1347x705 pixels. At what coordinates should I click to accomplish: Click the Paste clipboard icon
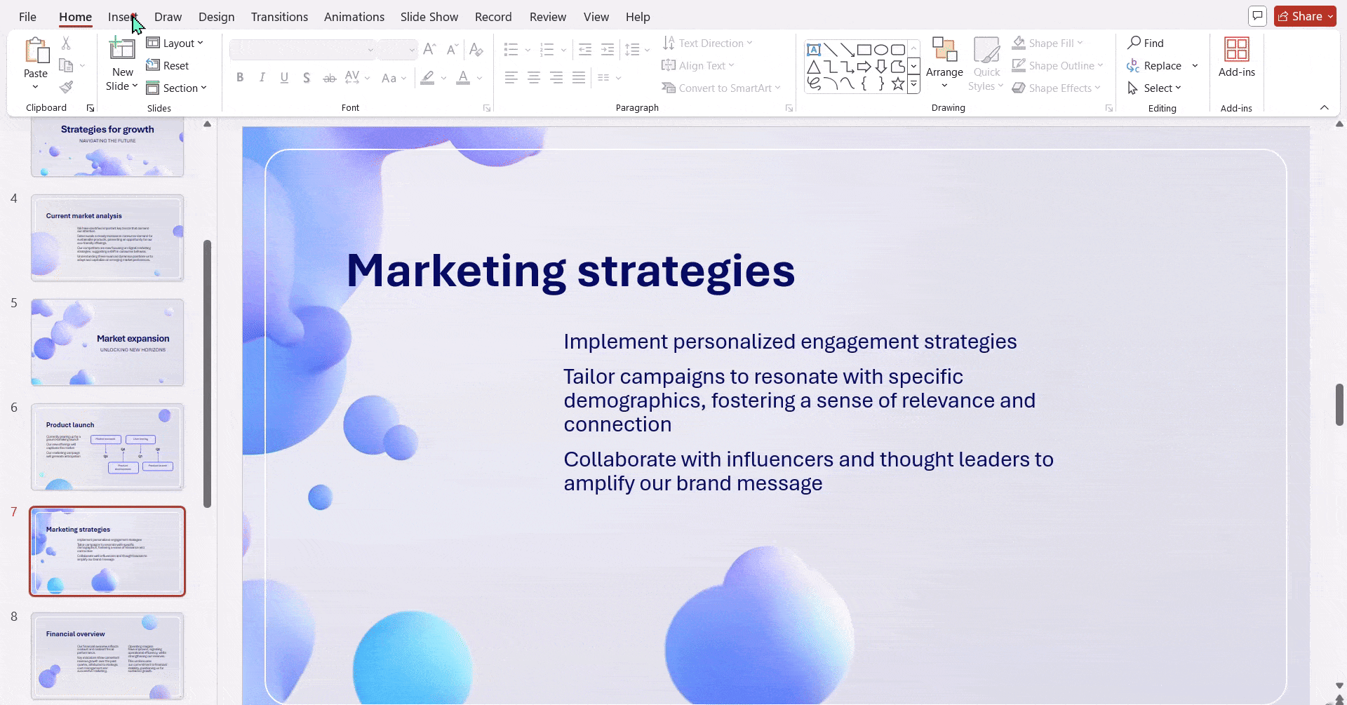(36, 51)
